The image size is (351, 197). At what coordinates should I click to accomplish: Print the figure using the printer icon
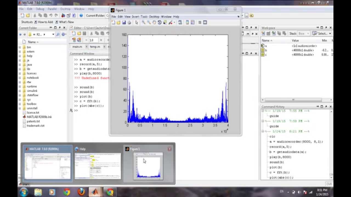tap(129, 22)
